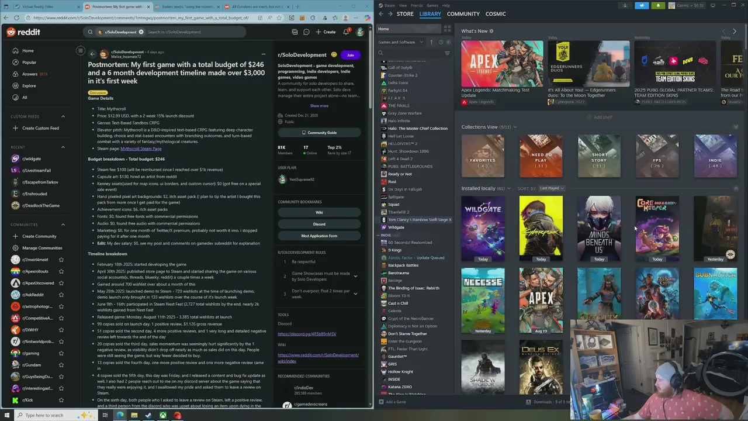Remove r/SoloDevelopment filter from search box

141,32
